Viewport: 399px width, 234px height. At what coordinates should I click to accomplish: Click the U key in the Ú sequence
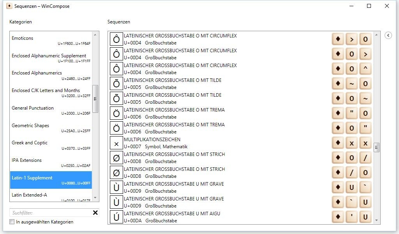(365, 217)
